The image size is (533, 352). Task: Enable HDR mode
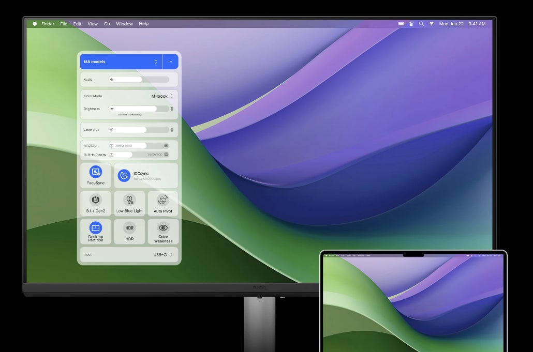point(129,232)
